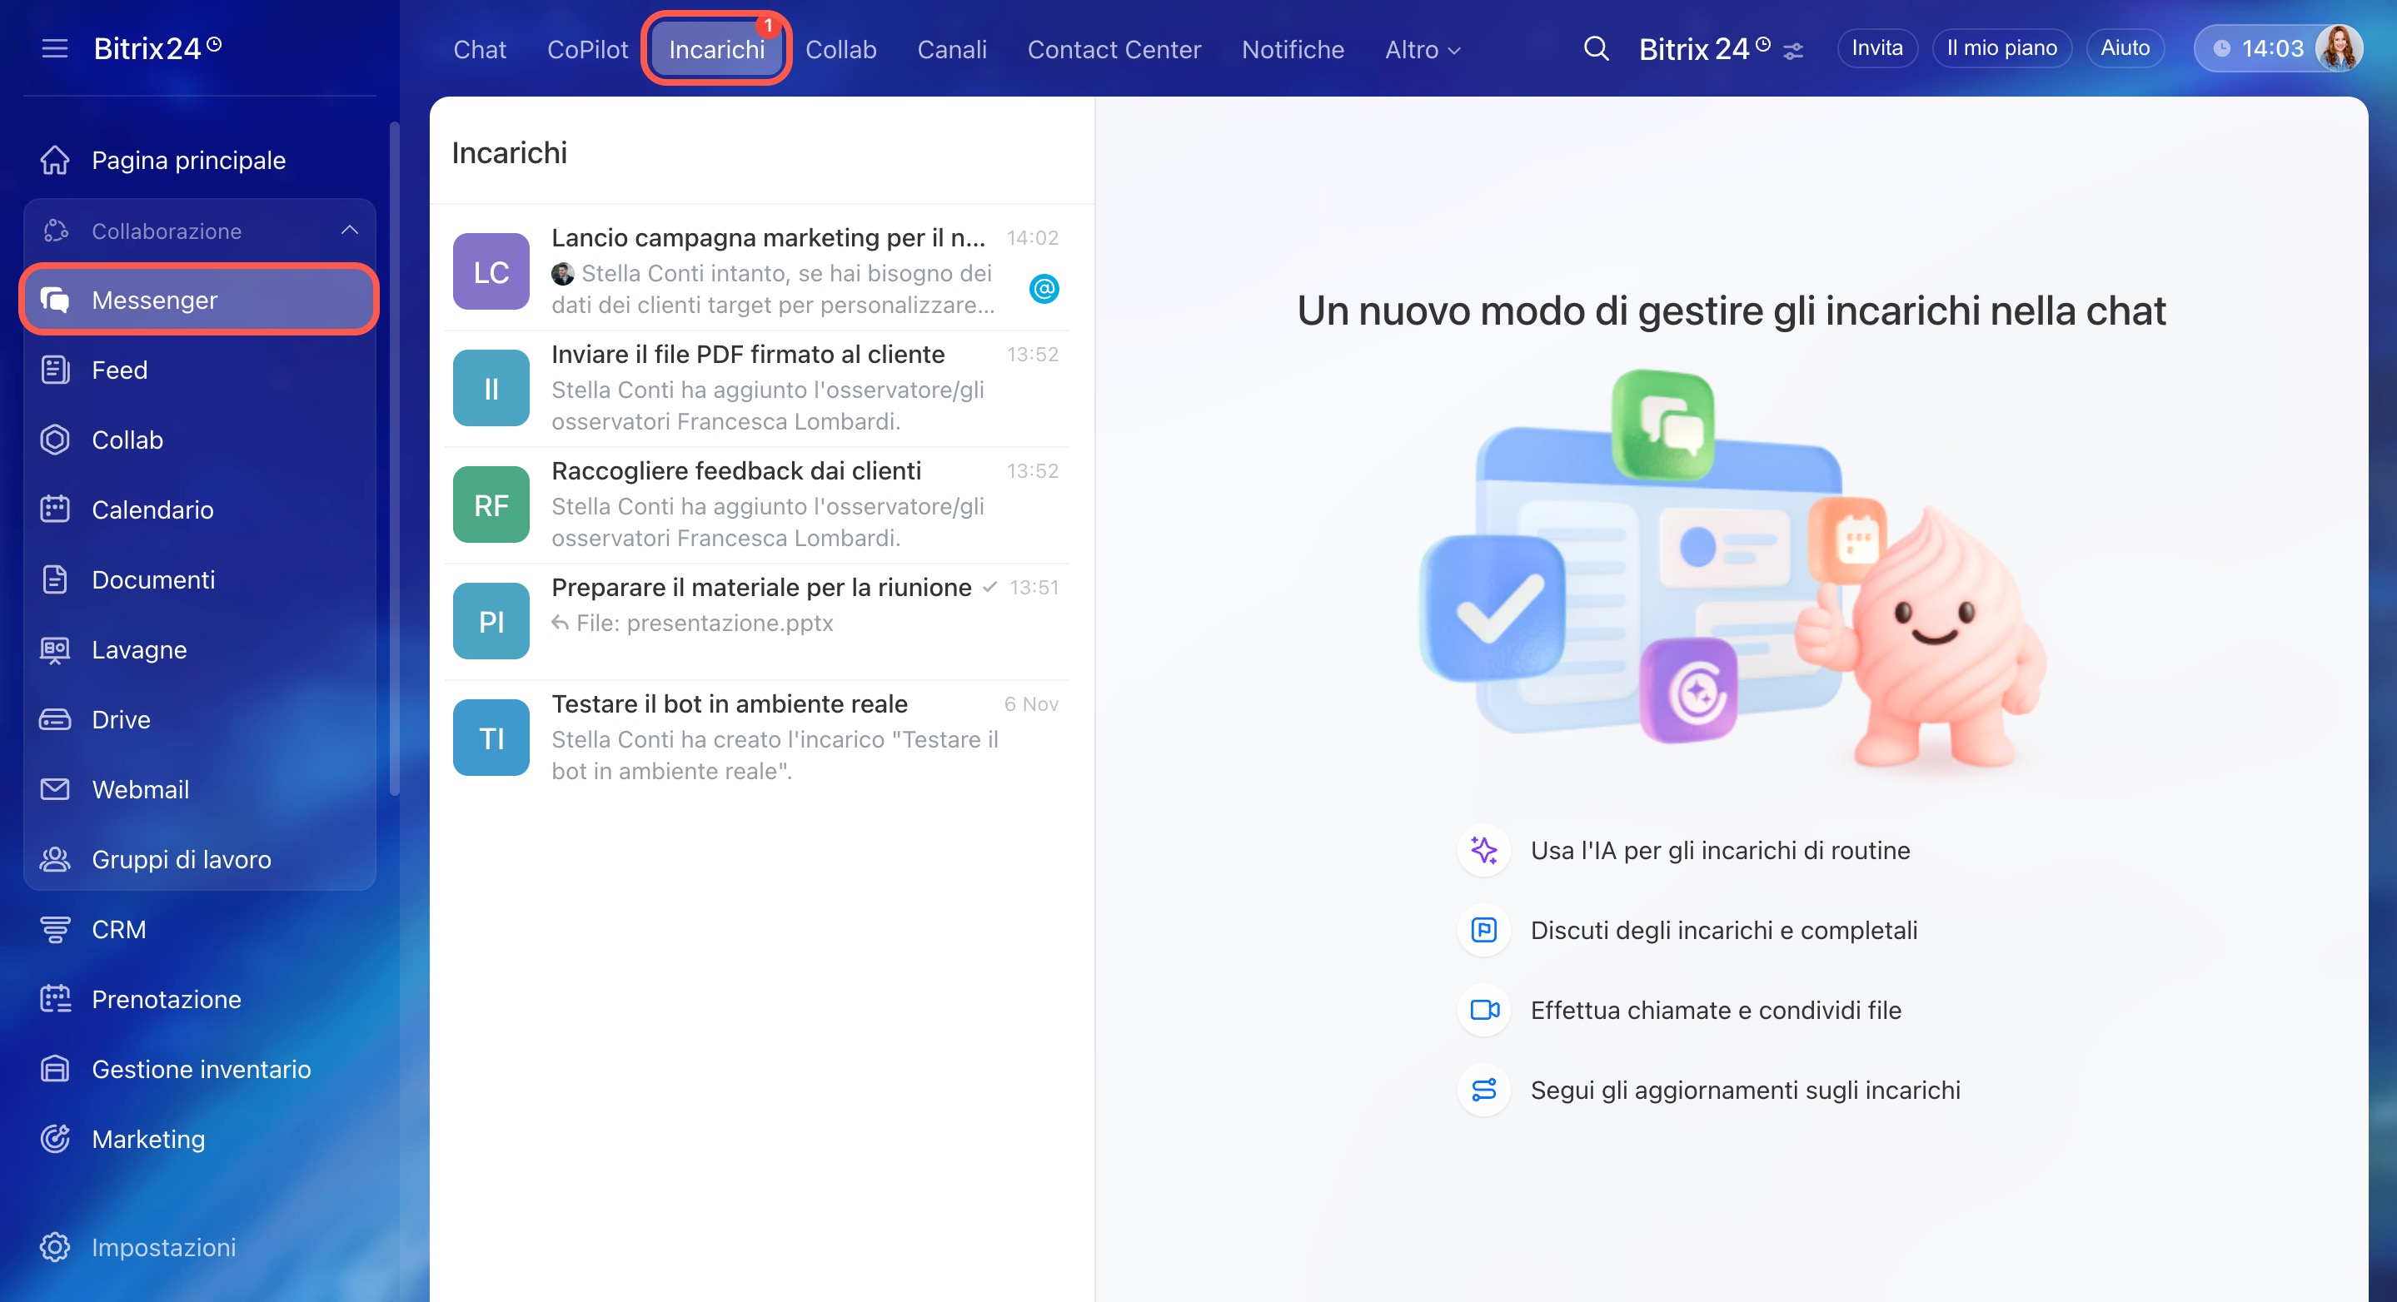Click the Webmail envelope icon
2397x1302 pixels.
click(x=55, y=789)
